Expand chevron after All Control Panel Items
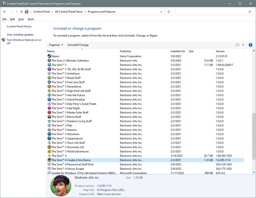The image size is (256, 198). click(85, 12)
